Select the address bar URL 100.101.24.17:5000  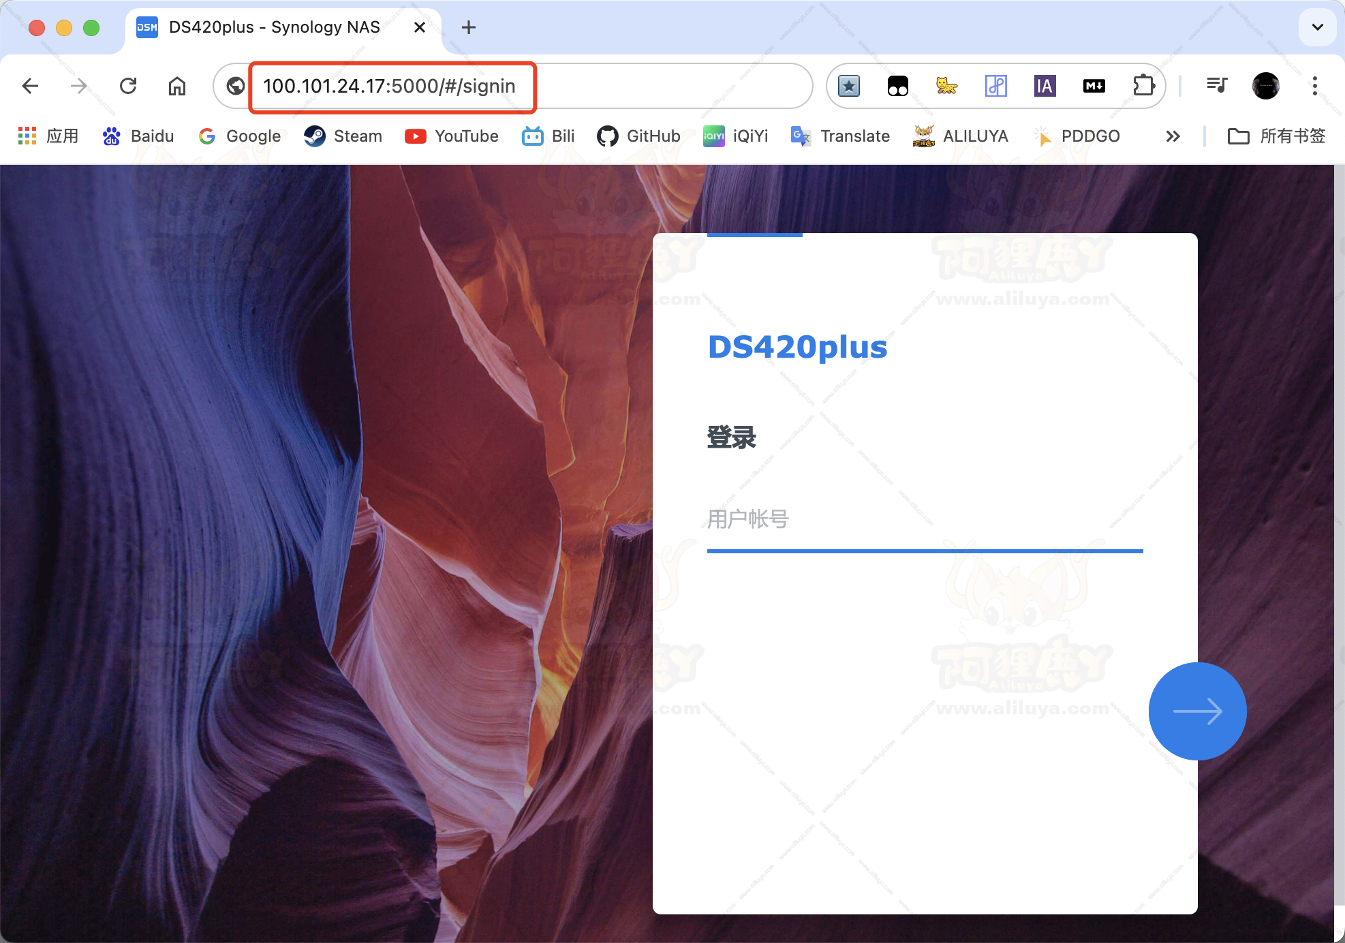click(389, 86)
